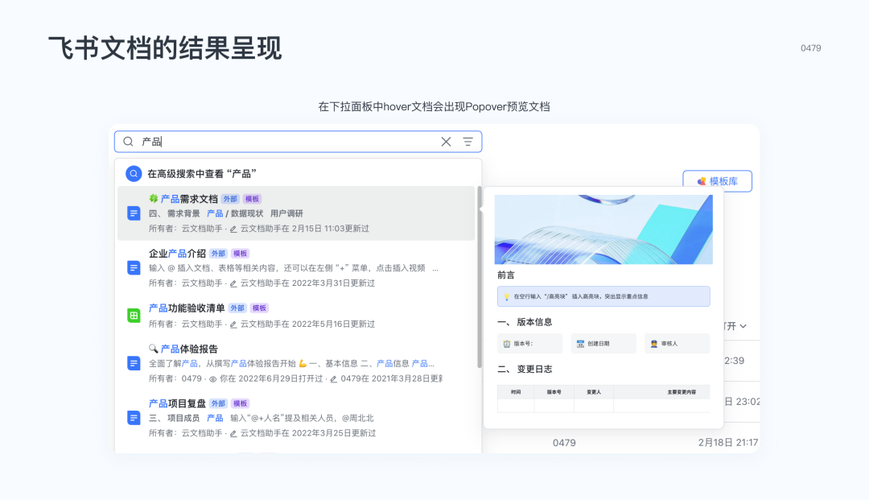Click the 0479 owner name in file list
This screenshot has width=869, height=500.
pyautogui.click(x=564, y=442)
